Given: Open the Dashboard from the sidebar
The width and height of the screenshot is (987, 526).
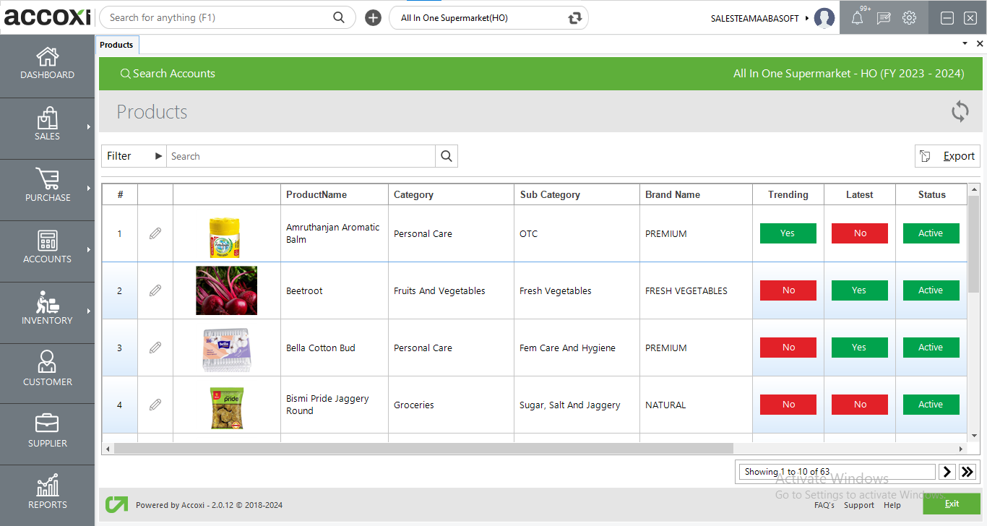Looking at the screenshot, I should pos(47,65).
